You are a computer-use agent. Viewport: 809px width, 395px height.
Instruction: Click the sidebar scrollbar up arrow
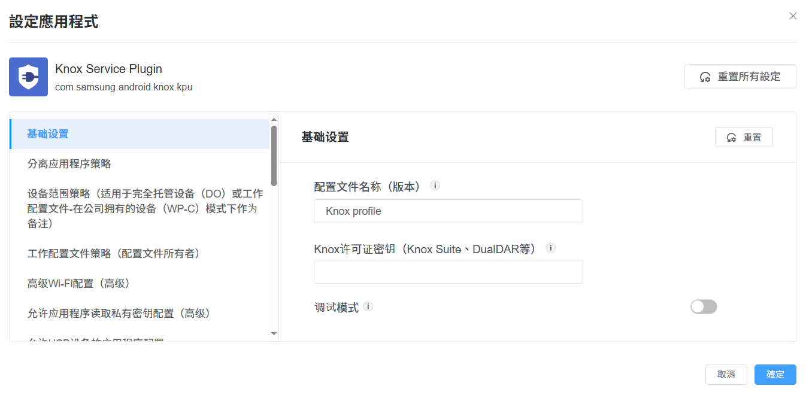point(274,120)
